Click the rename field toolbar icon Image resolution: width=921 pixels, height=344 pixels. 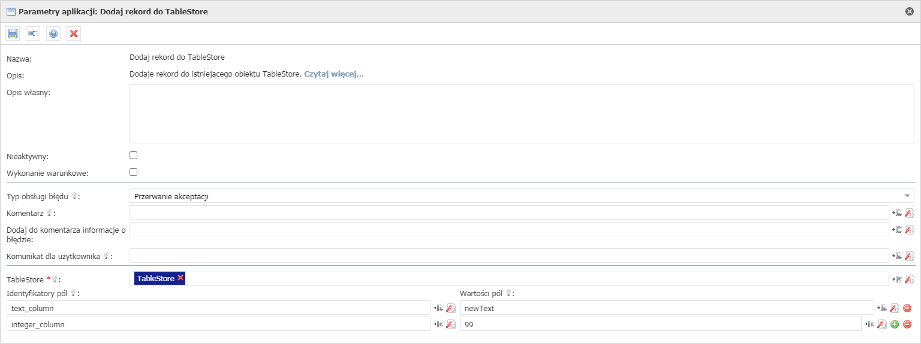coord(33,34)
